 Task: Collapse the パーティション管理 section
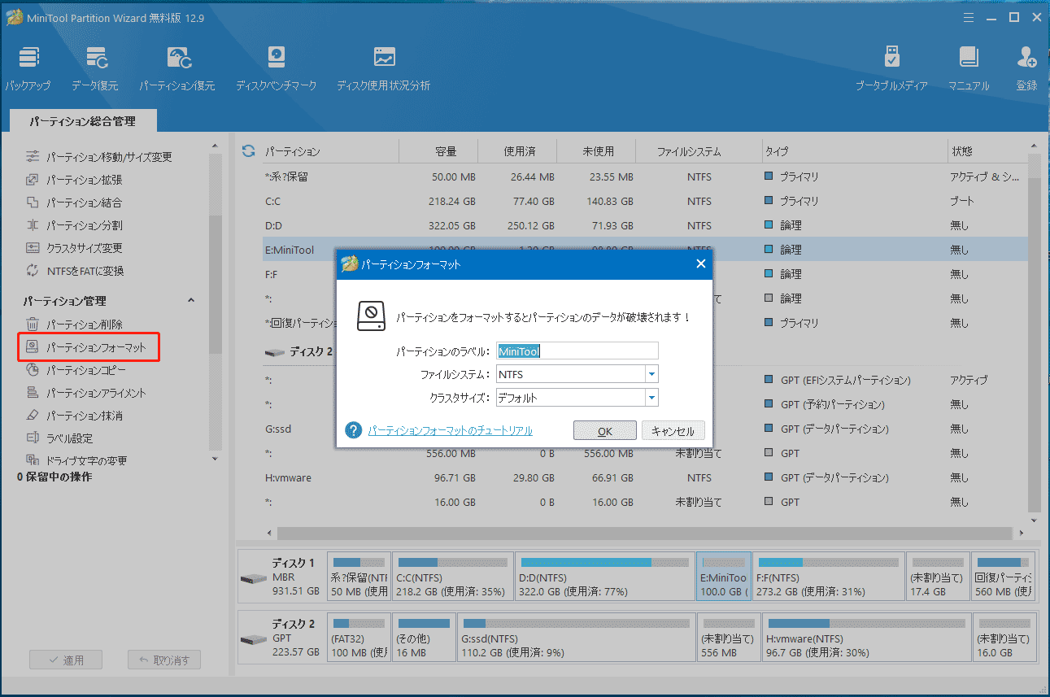[191, 300]
